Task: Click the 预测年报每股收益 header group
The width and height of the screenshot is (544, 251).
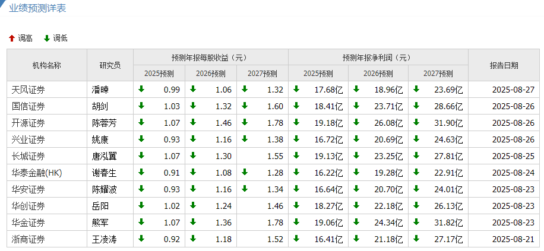Action: [x=210, y=58]
